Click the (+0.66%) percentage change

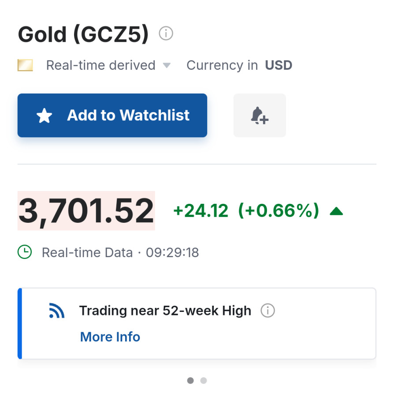(278, 211)
